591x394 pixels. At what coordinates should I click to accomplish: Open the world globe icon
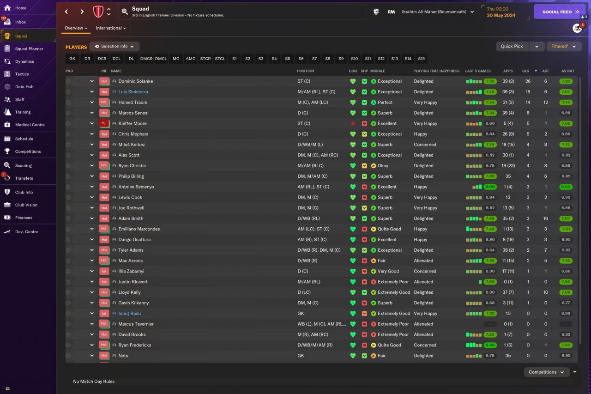point(376,12)
